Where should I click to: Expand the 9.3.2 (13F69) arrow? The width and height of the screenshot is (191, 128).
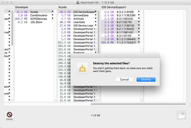coord(139,11)
